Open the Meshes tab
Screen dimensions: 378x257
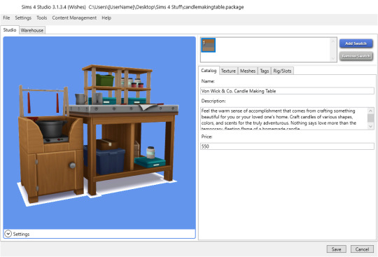point(248,71)
